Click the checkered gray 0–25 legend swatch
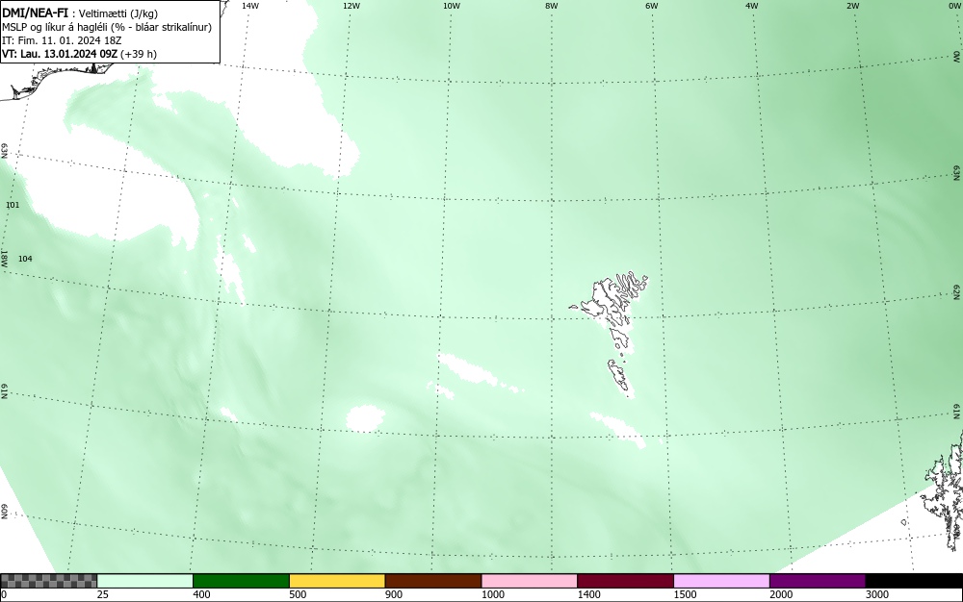The image size is (963, 602). coord(48,581)
